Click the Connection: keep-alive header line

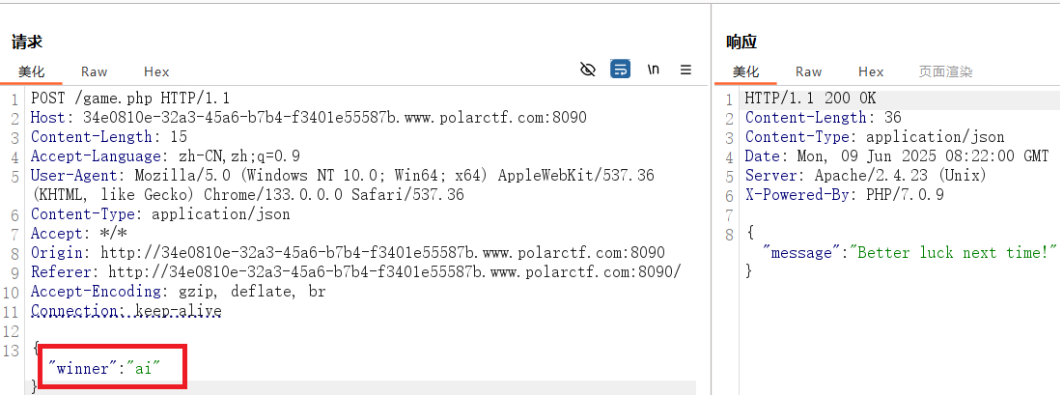pyautogui.click(x=126, y=312)
